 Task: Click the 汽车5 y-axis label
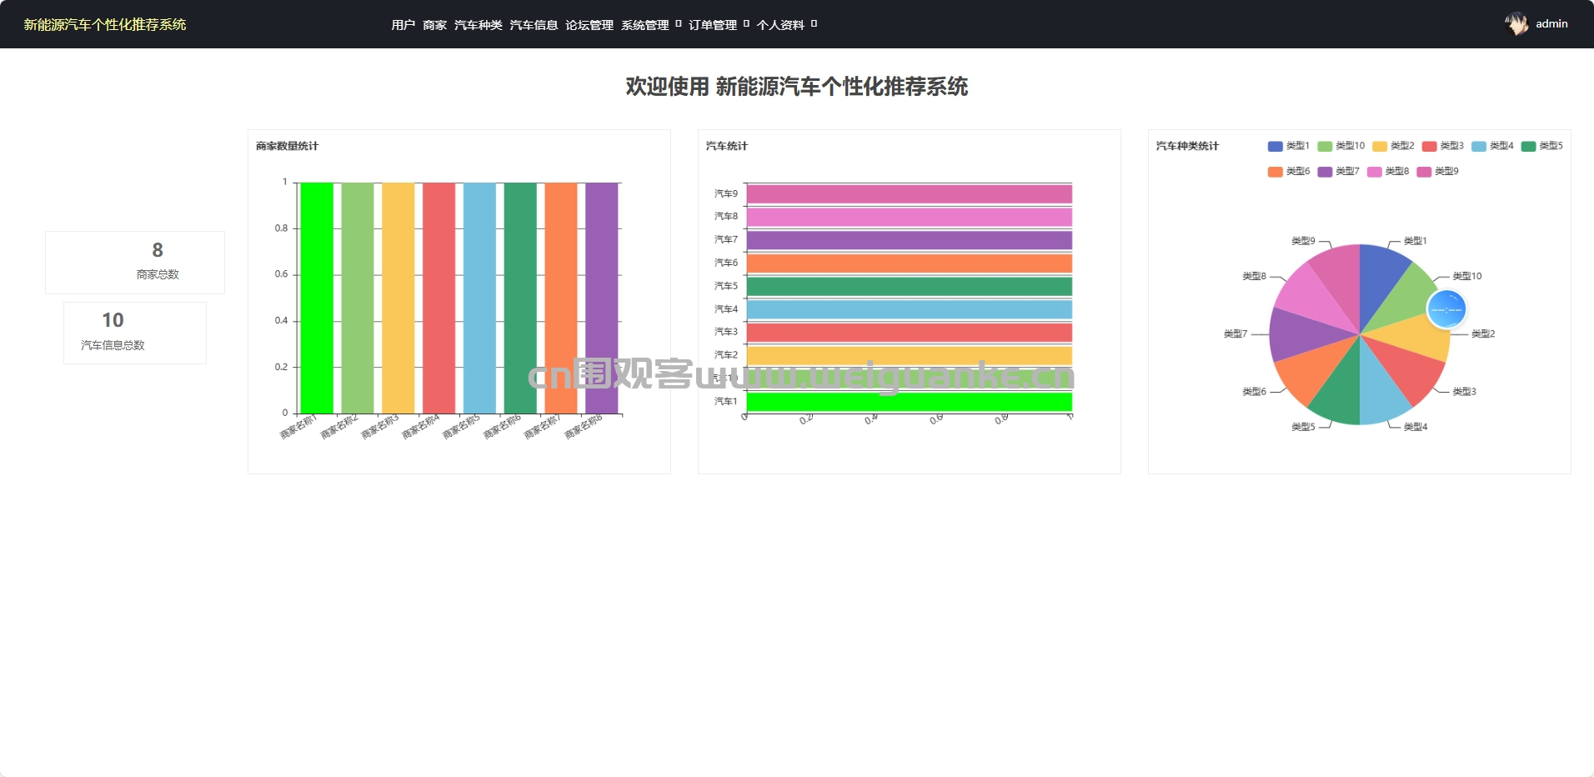(726, 286)
